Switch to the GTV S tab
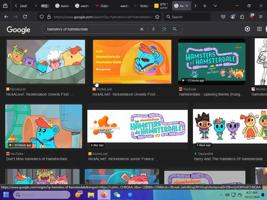Image resolution: width=267 pixels, height=200 pixels. [x=161, y=6]
